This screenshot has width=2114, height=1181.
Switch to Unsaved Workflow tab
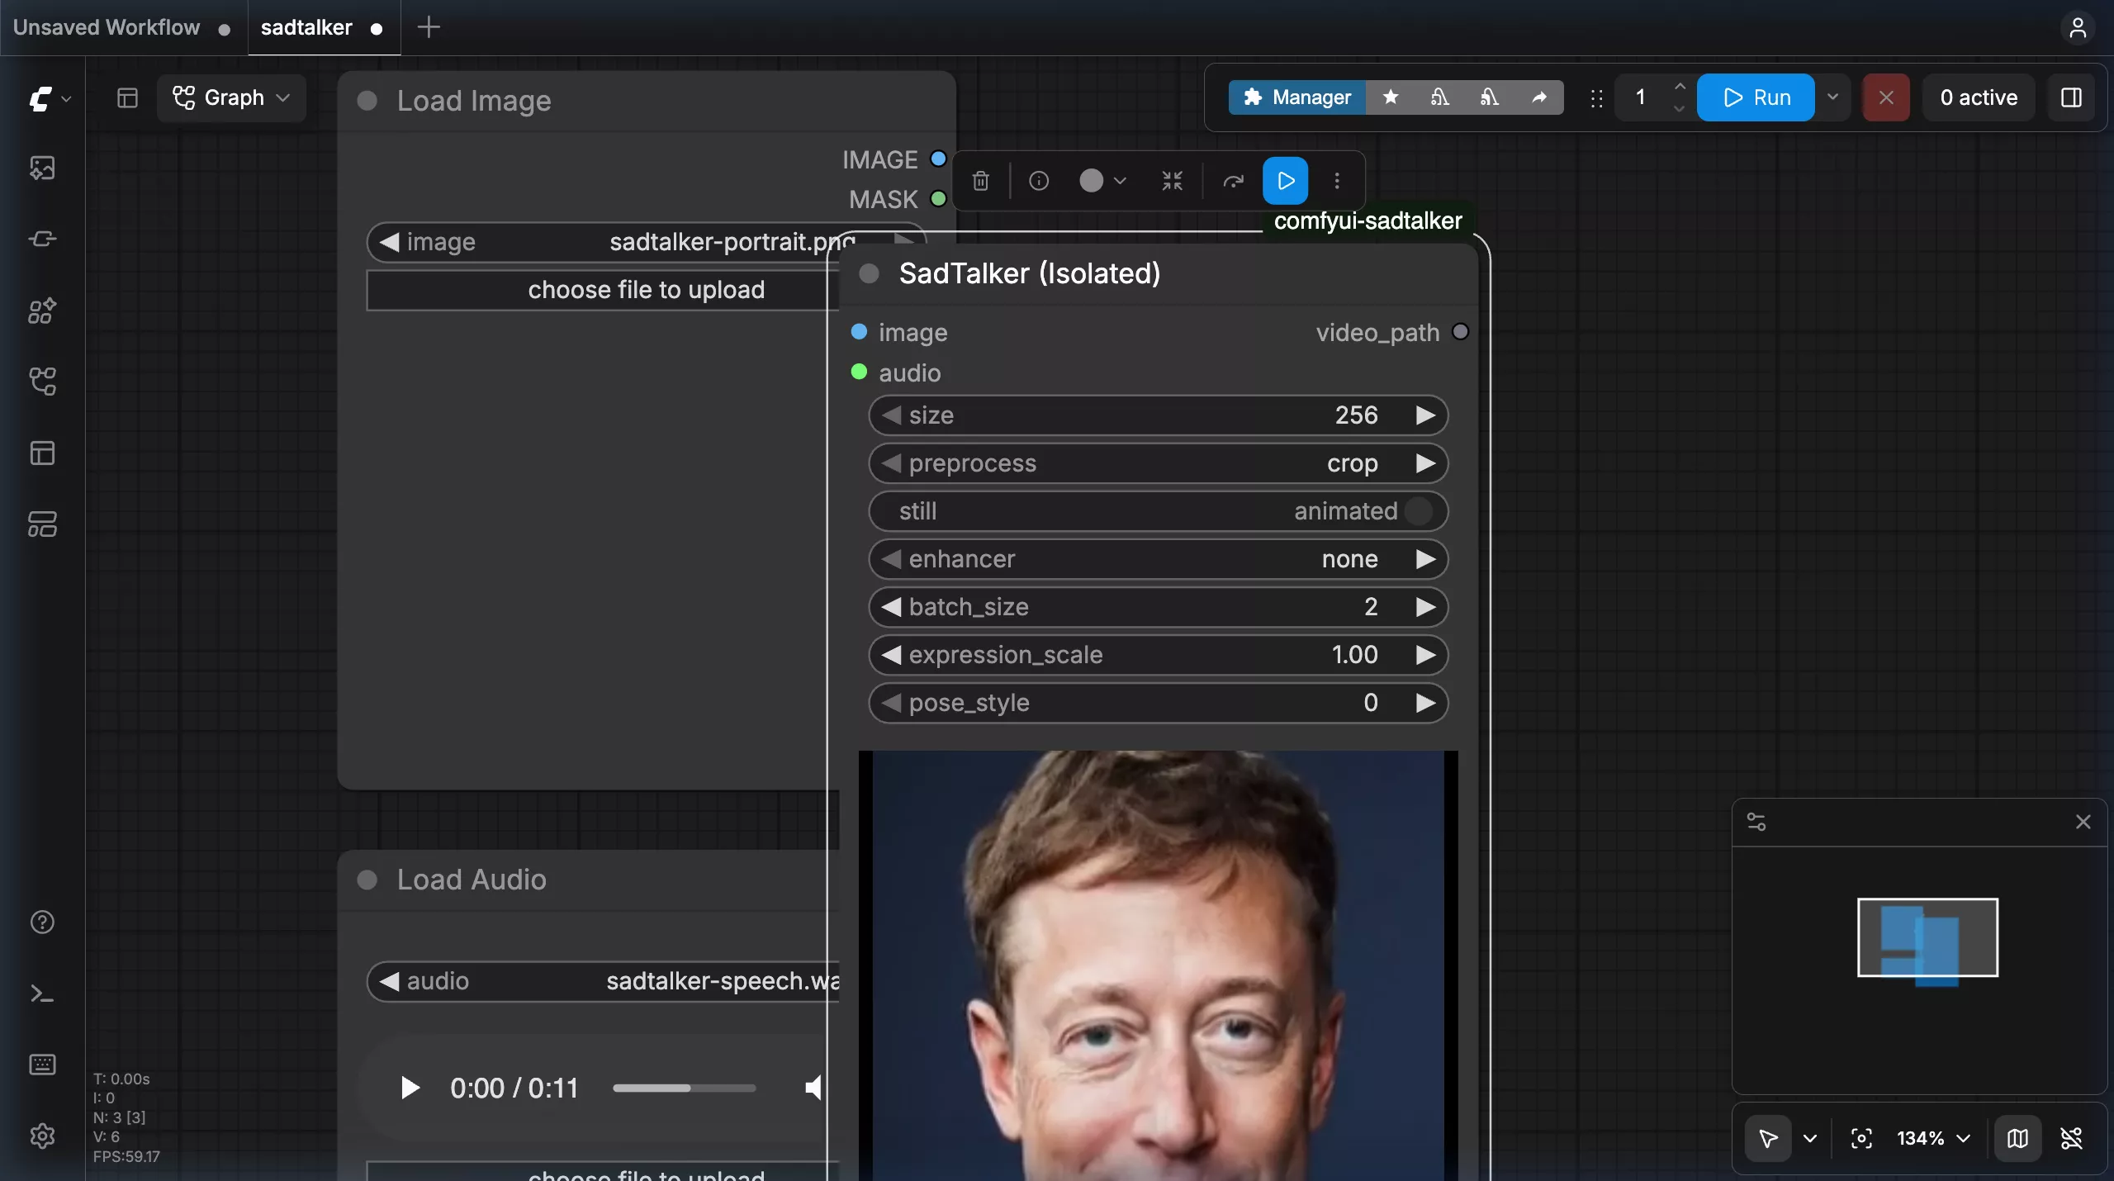pos(124,27)
